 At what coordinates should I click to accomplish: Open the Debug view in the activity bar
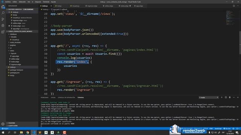(x=3, y=25)
